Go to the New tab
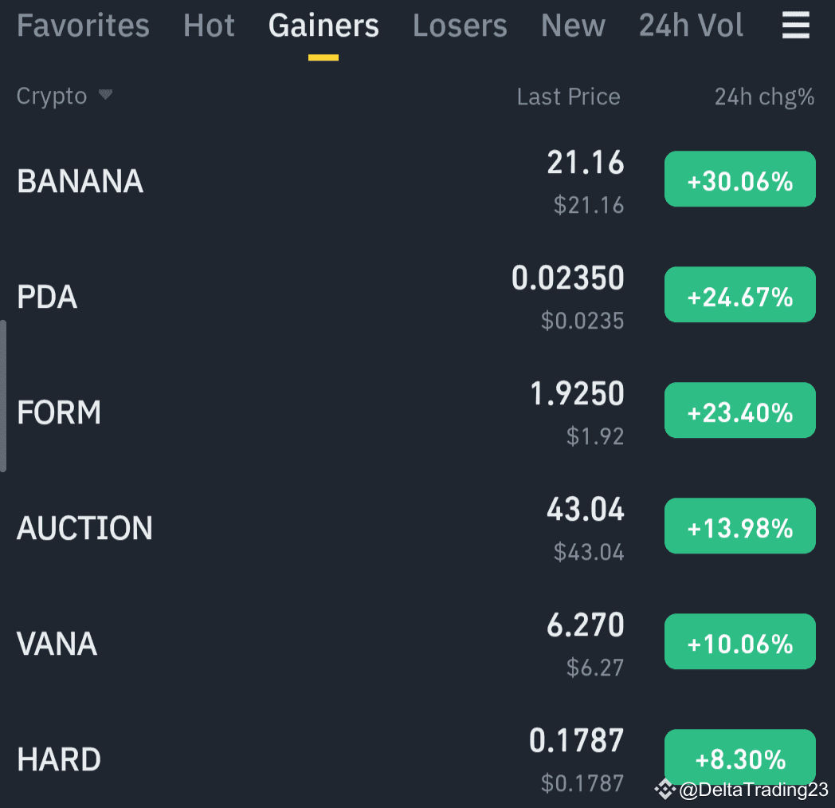This screenshot has height=808, width=835. coord(573,26)
